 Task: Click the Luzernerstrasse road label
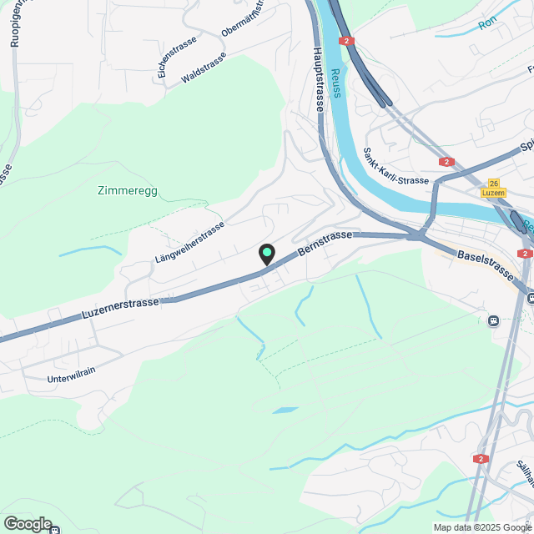[x=120, y=308]
